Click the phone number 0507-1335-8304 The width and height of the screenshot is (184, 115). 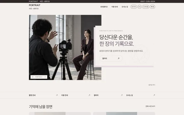pyautogui.click(x=147, y=1)
